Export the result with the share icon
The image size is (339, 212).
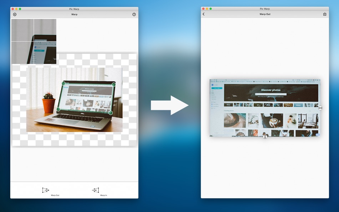(325, 14)
